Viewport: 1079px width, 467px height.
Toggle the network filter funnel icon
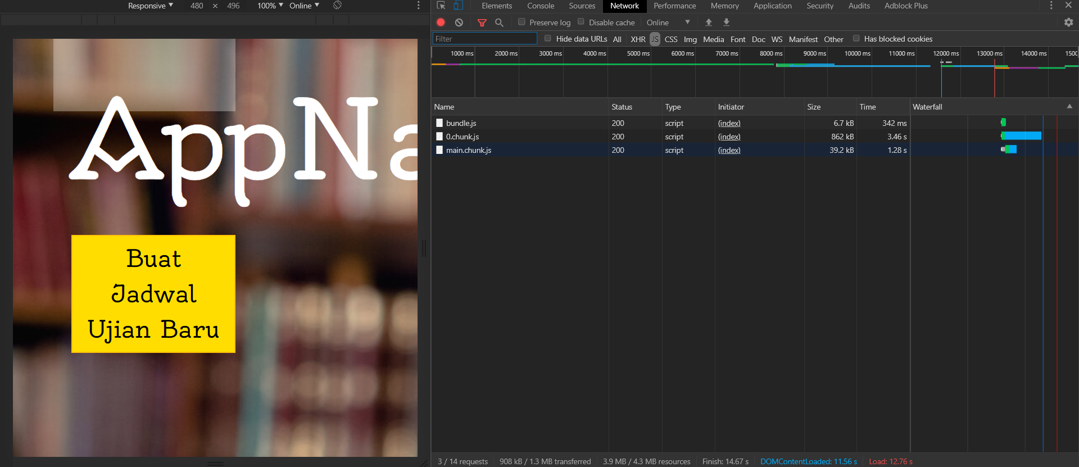(482, 22)
